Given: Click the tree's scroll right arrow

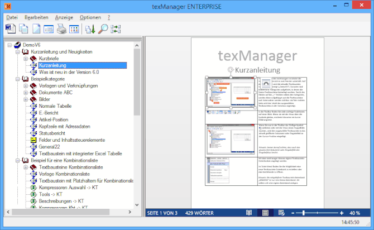Looking at the screenshot, I should pos(130,212).
